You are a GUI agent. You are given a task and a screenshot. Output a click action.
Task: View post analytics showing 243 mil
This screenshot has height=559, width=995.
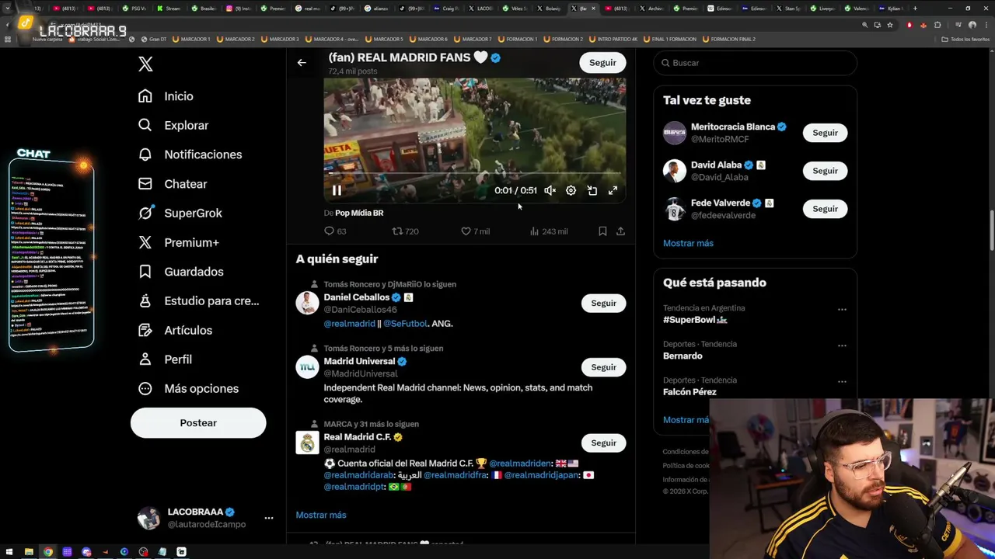(548, 231)
